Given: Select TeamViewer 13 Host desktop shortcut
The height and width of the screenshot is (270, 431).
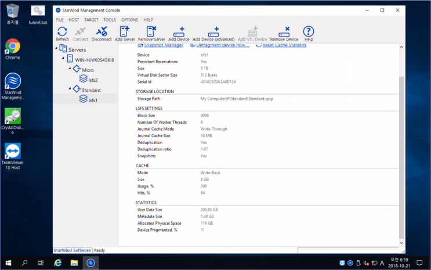Looking at the screenshot, I should tap(12, 156).
